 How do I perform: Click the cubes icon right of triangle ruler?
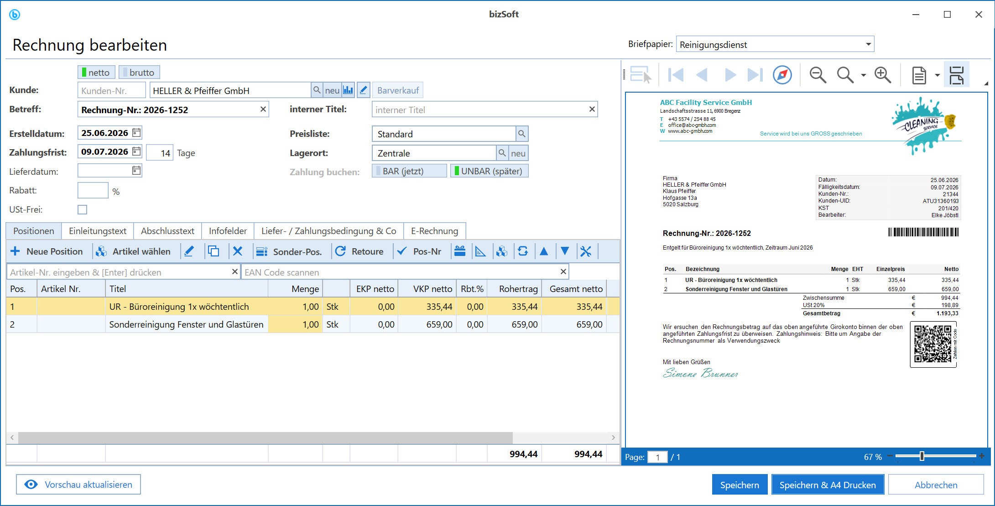click(502, 251)
